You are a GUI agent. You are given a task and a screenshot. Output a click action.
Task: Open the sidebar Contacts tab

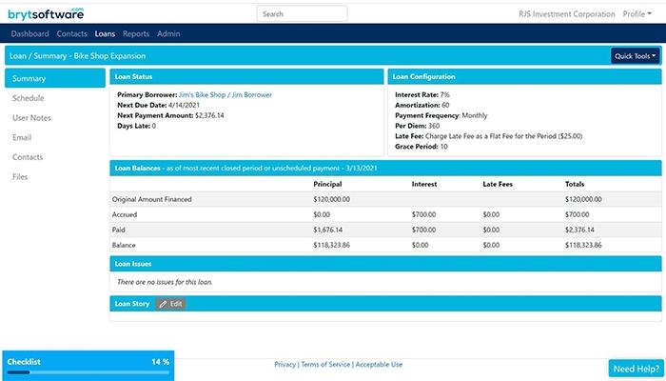tap(28, 157)
